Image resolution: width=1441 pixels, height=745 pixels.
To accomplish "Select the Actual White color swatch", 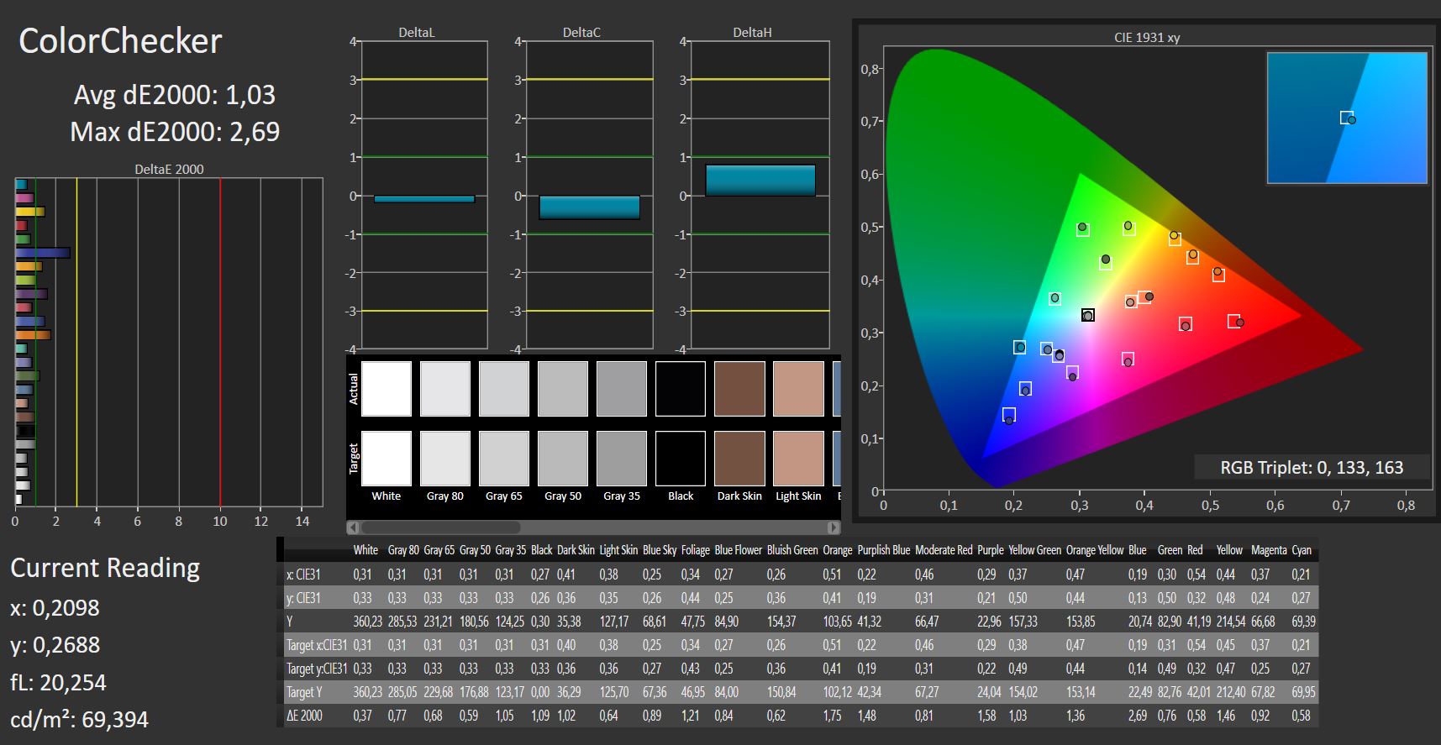I will pos(387,389).
